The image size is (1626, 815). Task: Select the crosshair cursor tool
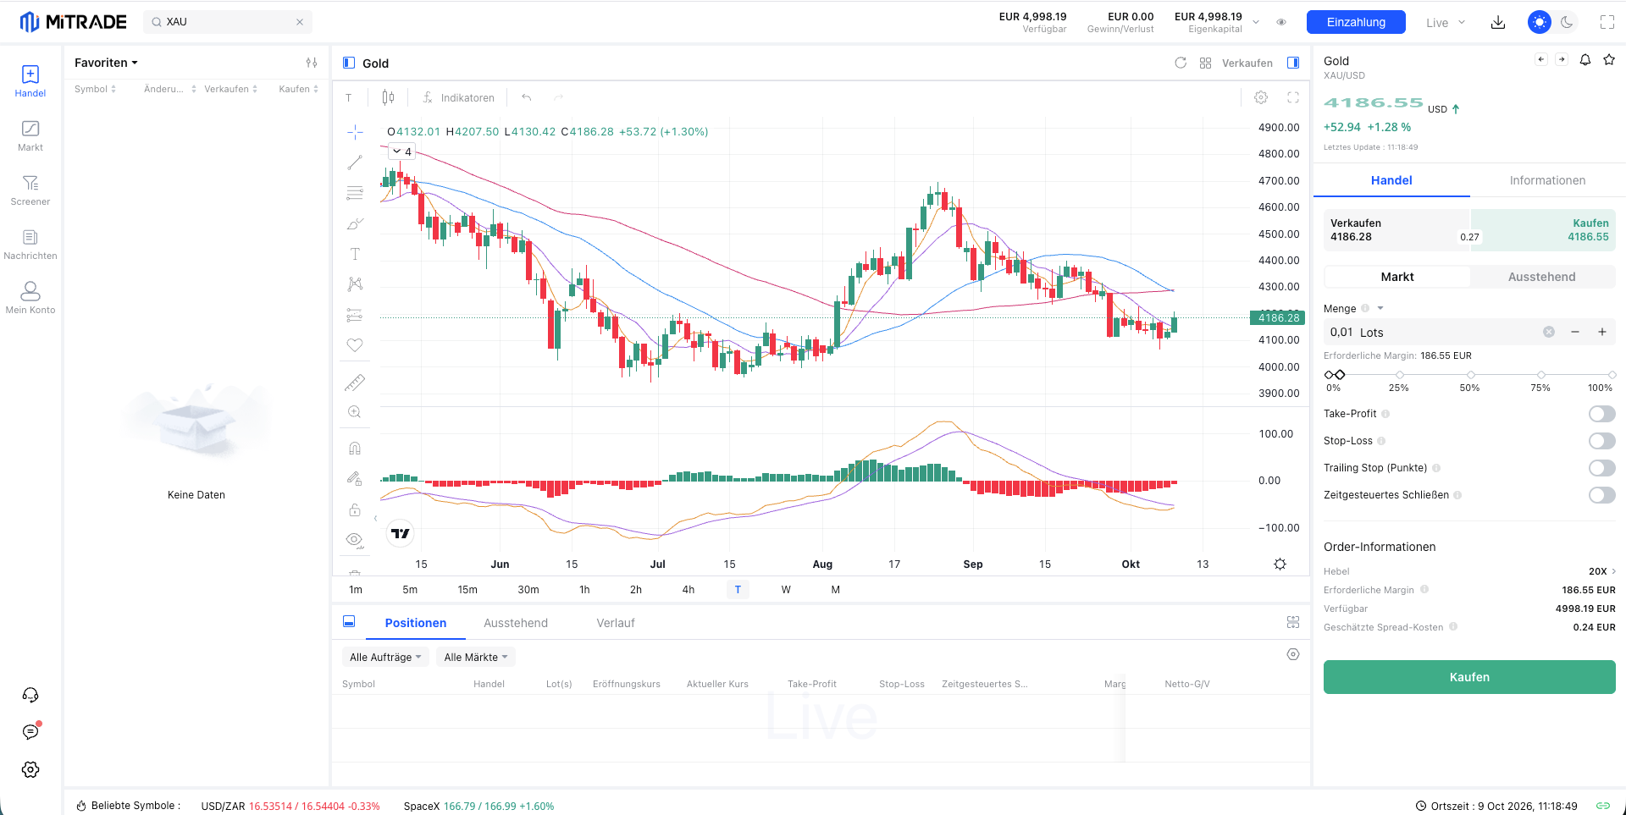(x=355, y=132)
